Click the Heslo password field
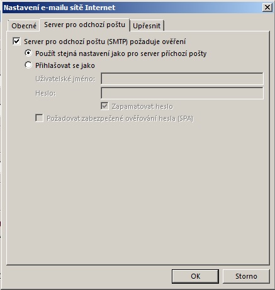Viewport: 275px width, 290px height. [182, 93]
